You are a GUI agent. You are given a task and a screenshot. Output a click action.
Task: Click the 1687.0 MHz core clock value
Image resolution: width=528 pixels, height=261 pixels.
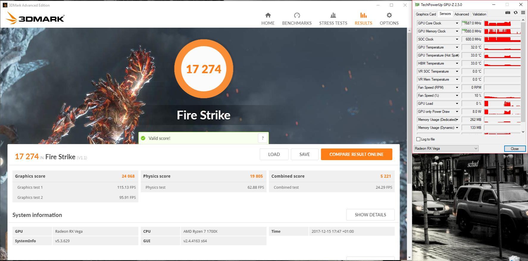tap(472, 23)
